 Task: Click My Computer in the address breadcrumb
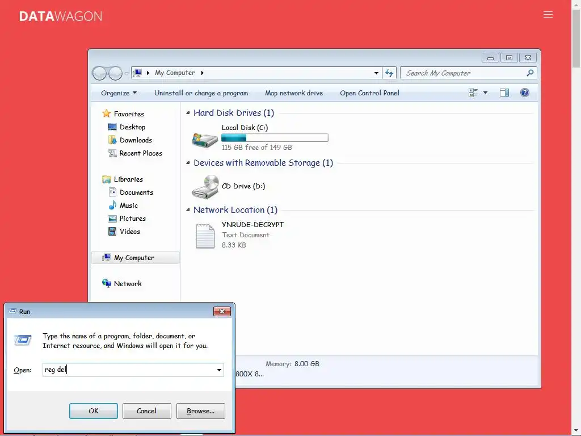(x=175, y=73)
